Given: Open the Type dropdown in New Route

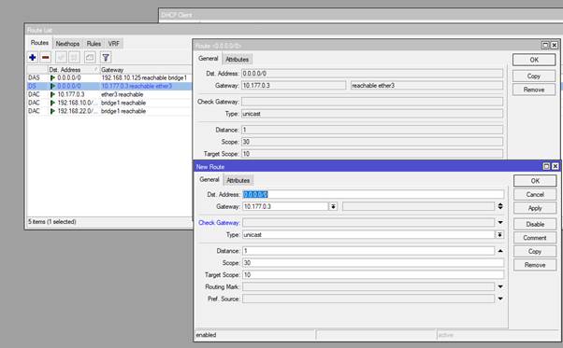Looking at the screenshot, I should [x=499, y=235].
